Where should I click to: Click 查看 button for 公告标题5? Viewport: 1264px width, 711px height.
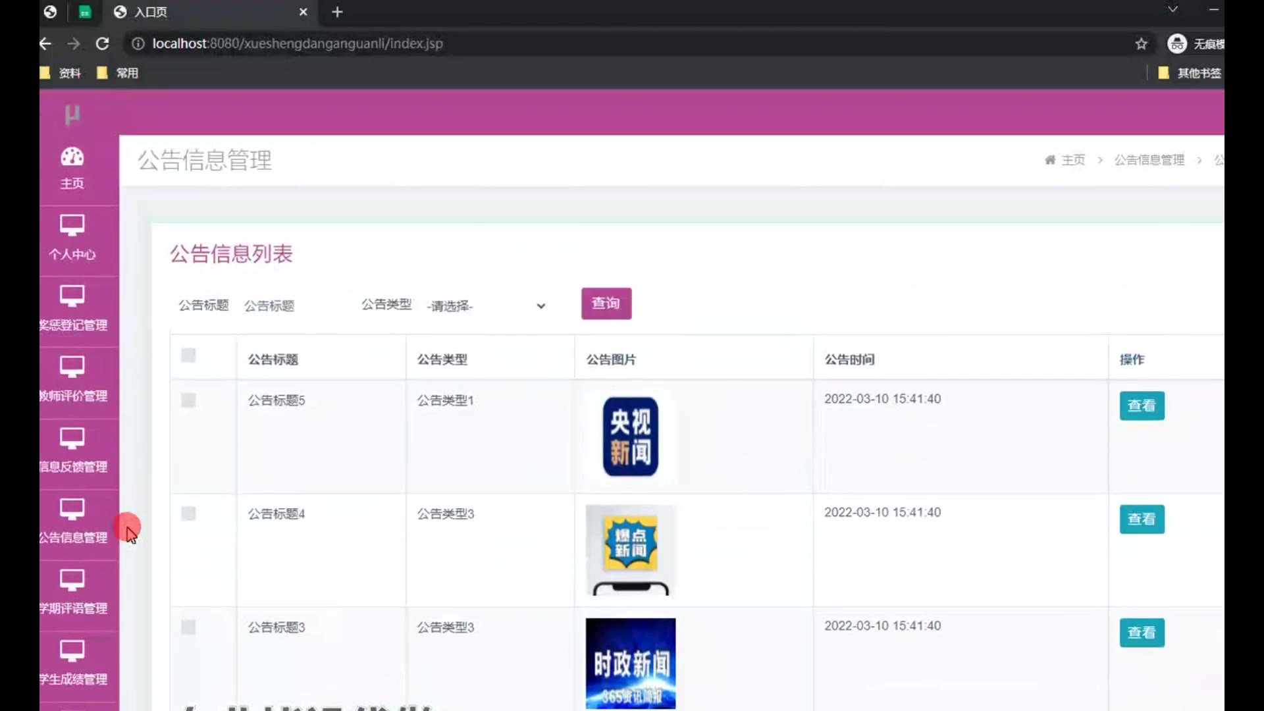1142,406
